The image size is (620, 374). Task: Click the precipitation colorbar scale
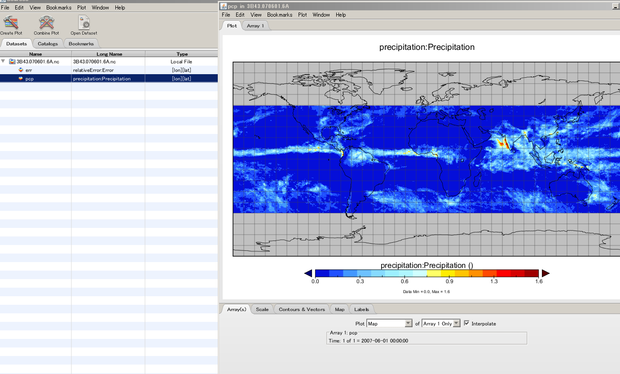click(427, 273)
